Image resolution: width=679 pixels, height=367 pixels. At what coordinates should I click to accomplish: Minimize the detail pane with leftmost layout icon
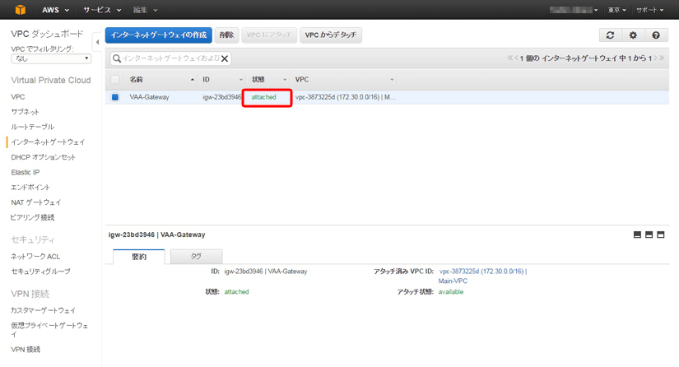click(x=637, y=235)
